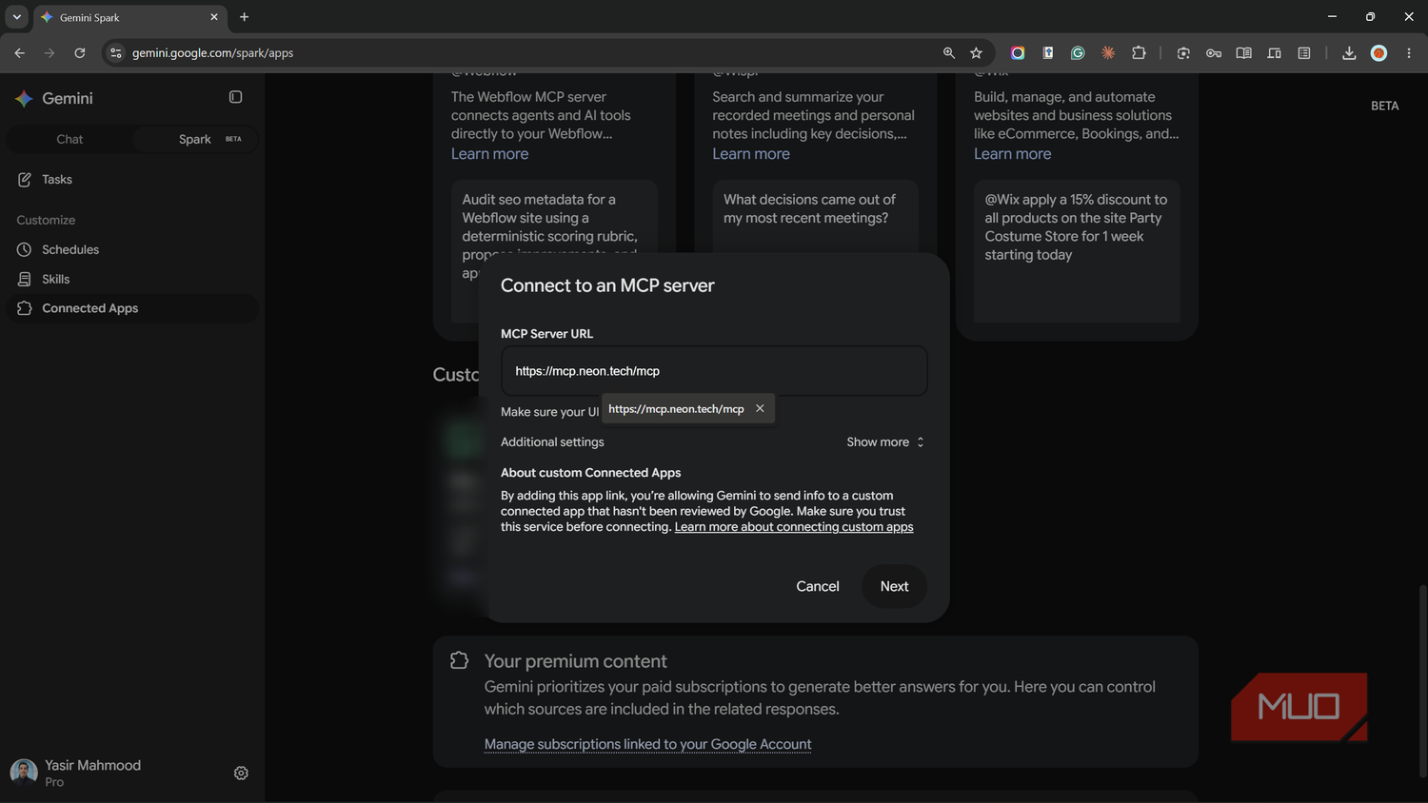The width and height of the screenshot is (1428, 803).
Task: Open the password key icon in toolbar
Action: pyautogui.click(x=1214, y=53)
